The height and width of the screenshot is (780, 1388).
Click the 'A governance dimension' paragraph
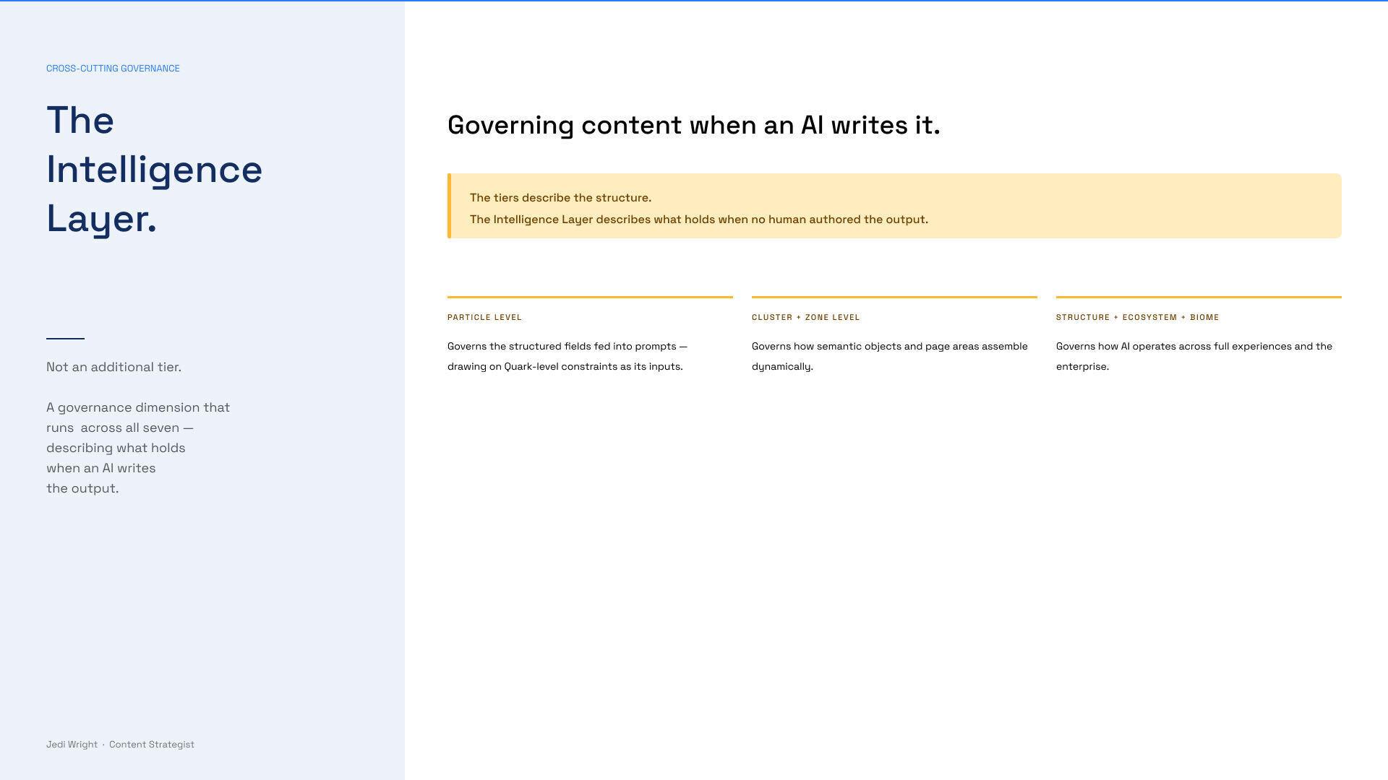138,448
